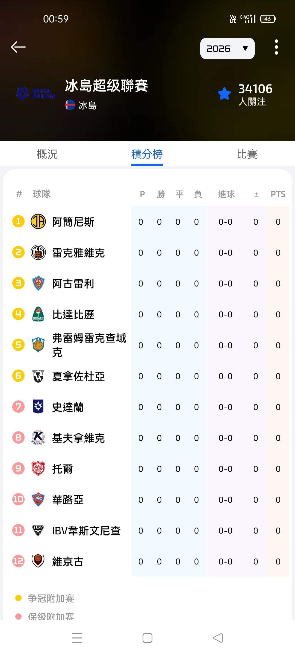Open the Android recent apps menu button
Screen dimensions: 295x656
pyautogui.click(x=77, y=638)
